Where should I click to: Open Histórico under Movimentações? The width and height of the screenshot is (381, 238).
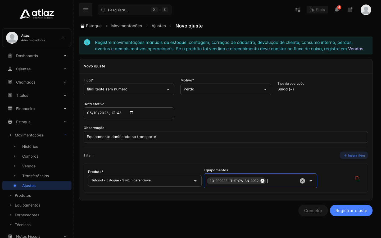[30, 147]
